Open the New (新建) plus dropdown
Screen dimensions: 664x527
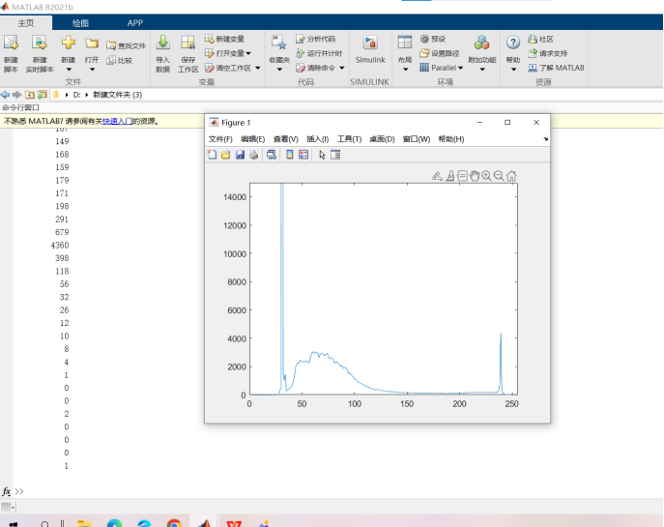(x=69, y=69)
